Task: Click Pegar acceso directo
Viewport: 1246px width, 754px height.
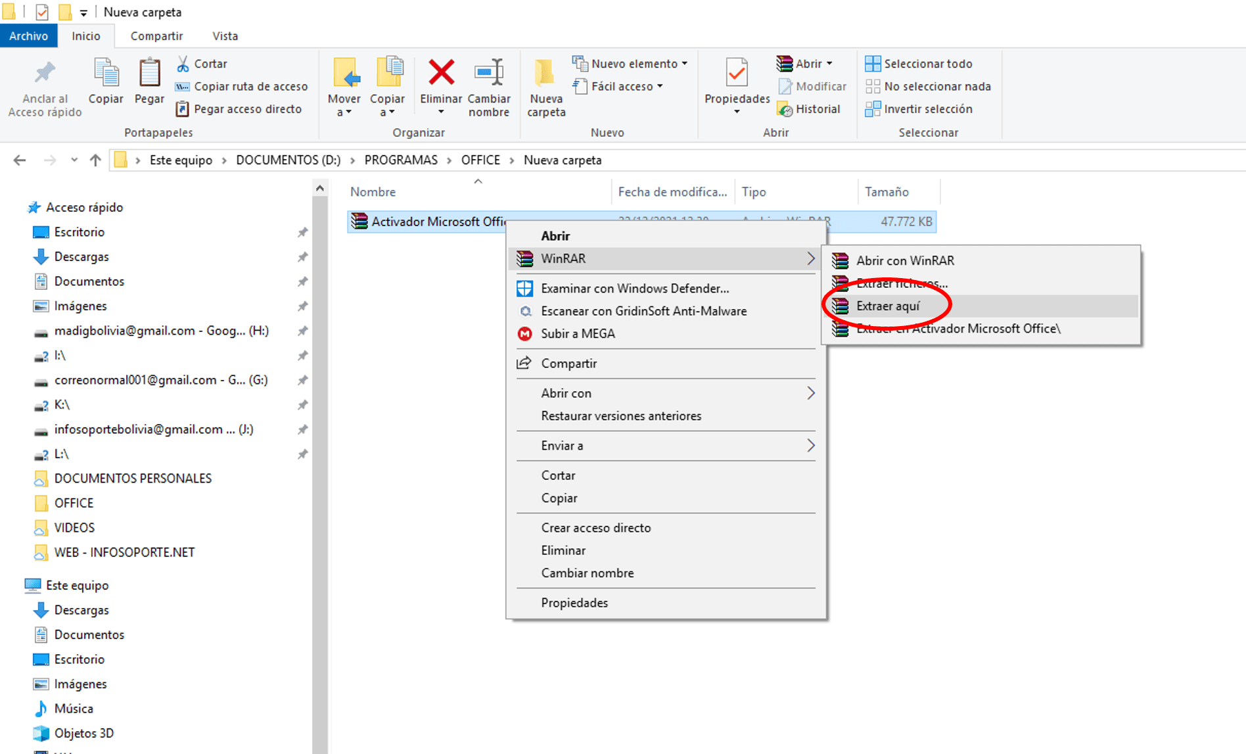Action: click(x=239, y=109)
